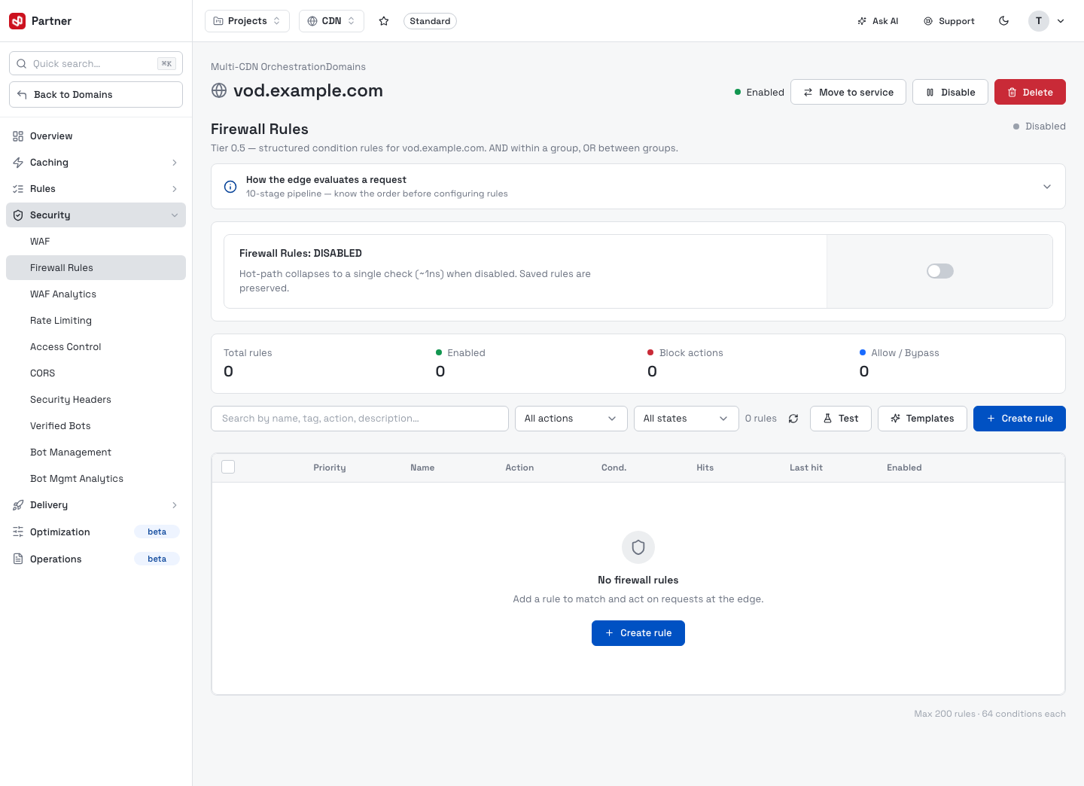
Task: Open user account menu chevron
Action: [1061, 21]
